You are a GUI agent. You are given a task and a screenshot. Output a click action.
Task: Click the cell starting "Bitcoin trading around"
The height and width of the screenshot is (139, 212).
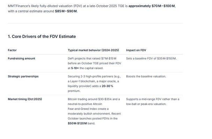(94, 111)
